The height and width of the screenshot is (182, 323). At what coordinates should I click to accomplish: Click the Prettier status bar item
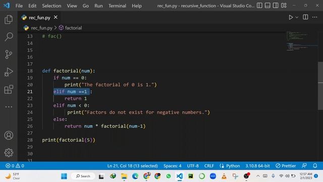286,166
